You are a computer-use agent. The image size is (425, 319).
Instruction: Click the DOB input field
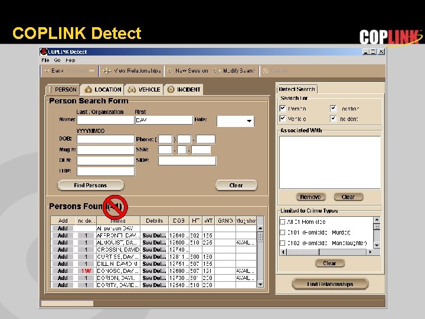click(x=106, y=139)
